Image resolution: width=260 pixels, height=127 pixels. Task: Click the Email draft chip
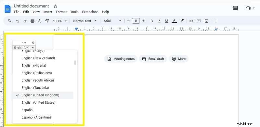point(153,59)
